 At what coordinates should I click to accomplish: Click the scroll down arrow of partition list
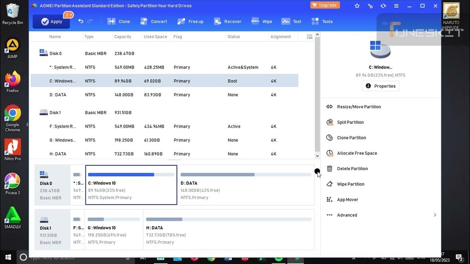[x=318, y=156]
